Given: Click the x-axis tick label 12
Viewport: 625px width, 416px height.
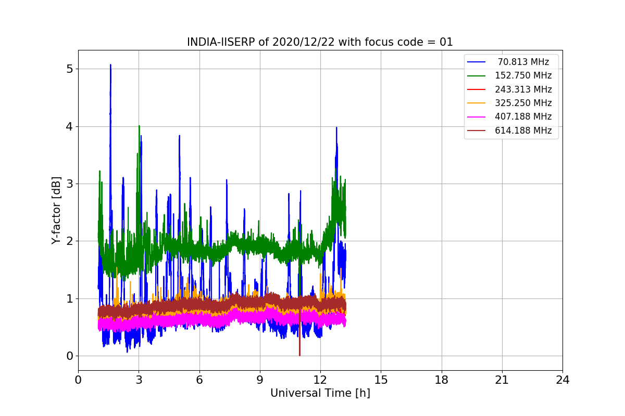Looking at the screenshot, I should coord(320,380).
